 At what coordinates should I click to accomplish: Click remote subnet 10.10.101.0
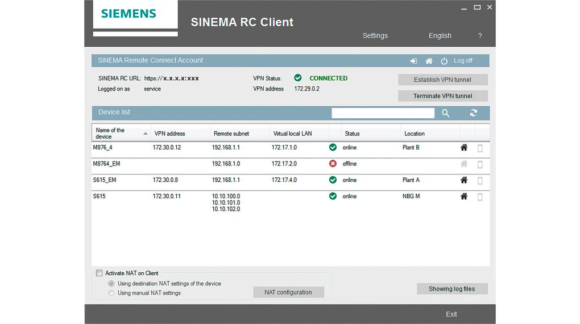226,203
